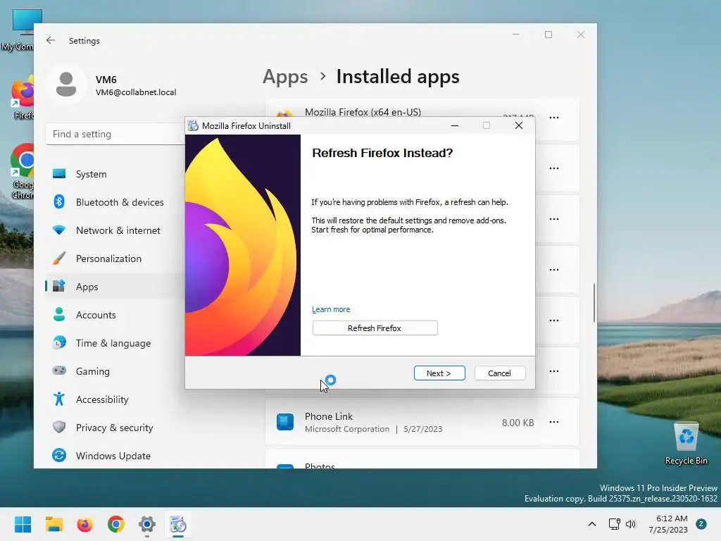Click the Accessibility figure icon
The height and width of the screenshot is (541, 721).
coord(59,399)
